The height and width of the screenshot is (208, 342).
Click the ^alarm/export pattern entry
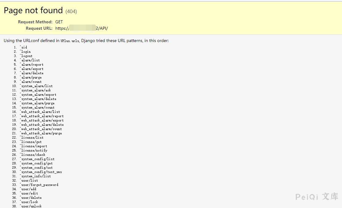[32, 69]
